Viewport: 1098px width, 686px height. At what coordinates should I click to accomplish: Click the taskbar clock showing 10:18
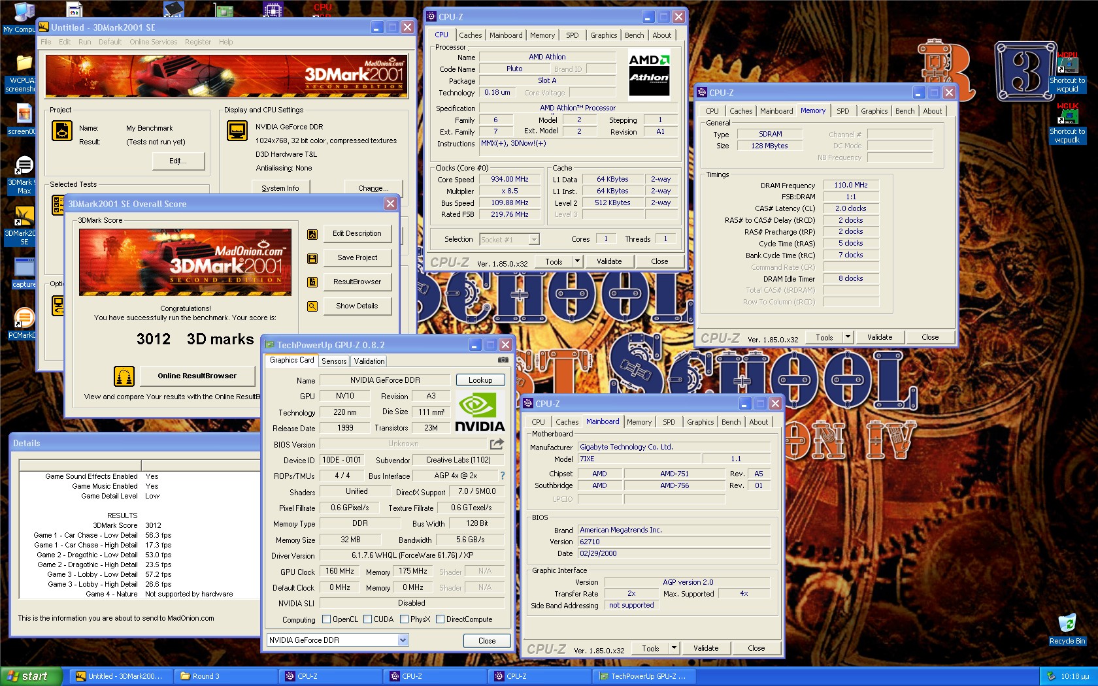(x=1074, y=676)
